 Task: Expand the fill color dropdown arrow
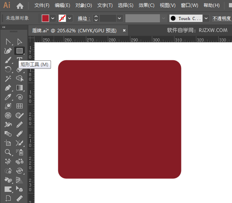[53, 18]
